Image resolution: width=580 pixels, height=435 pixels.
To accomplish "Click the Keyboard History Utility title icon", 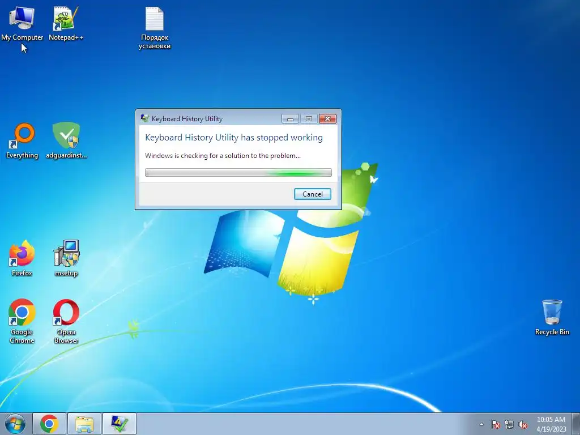I will [144, 118].
